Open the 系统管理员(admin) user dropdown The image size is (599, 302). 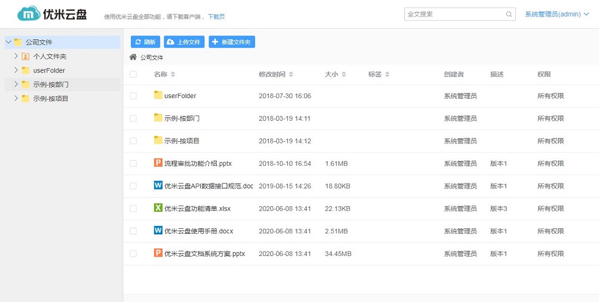coord(556,14)
